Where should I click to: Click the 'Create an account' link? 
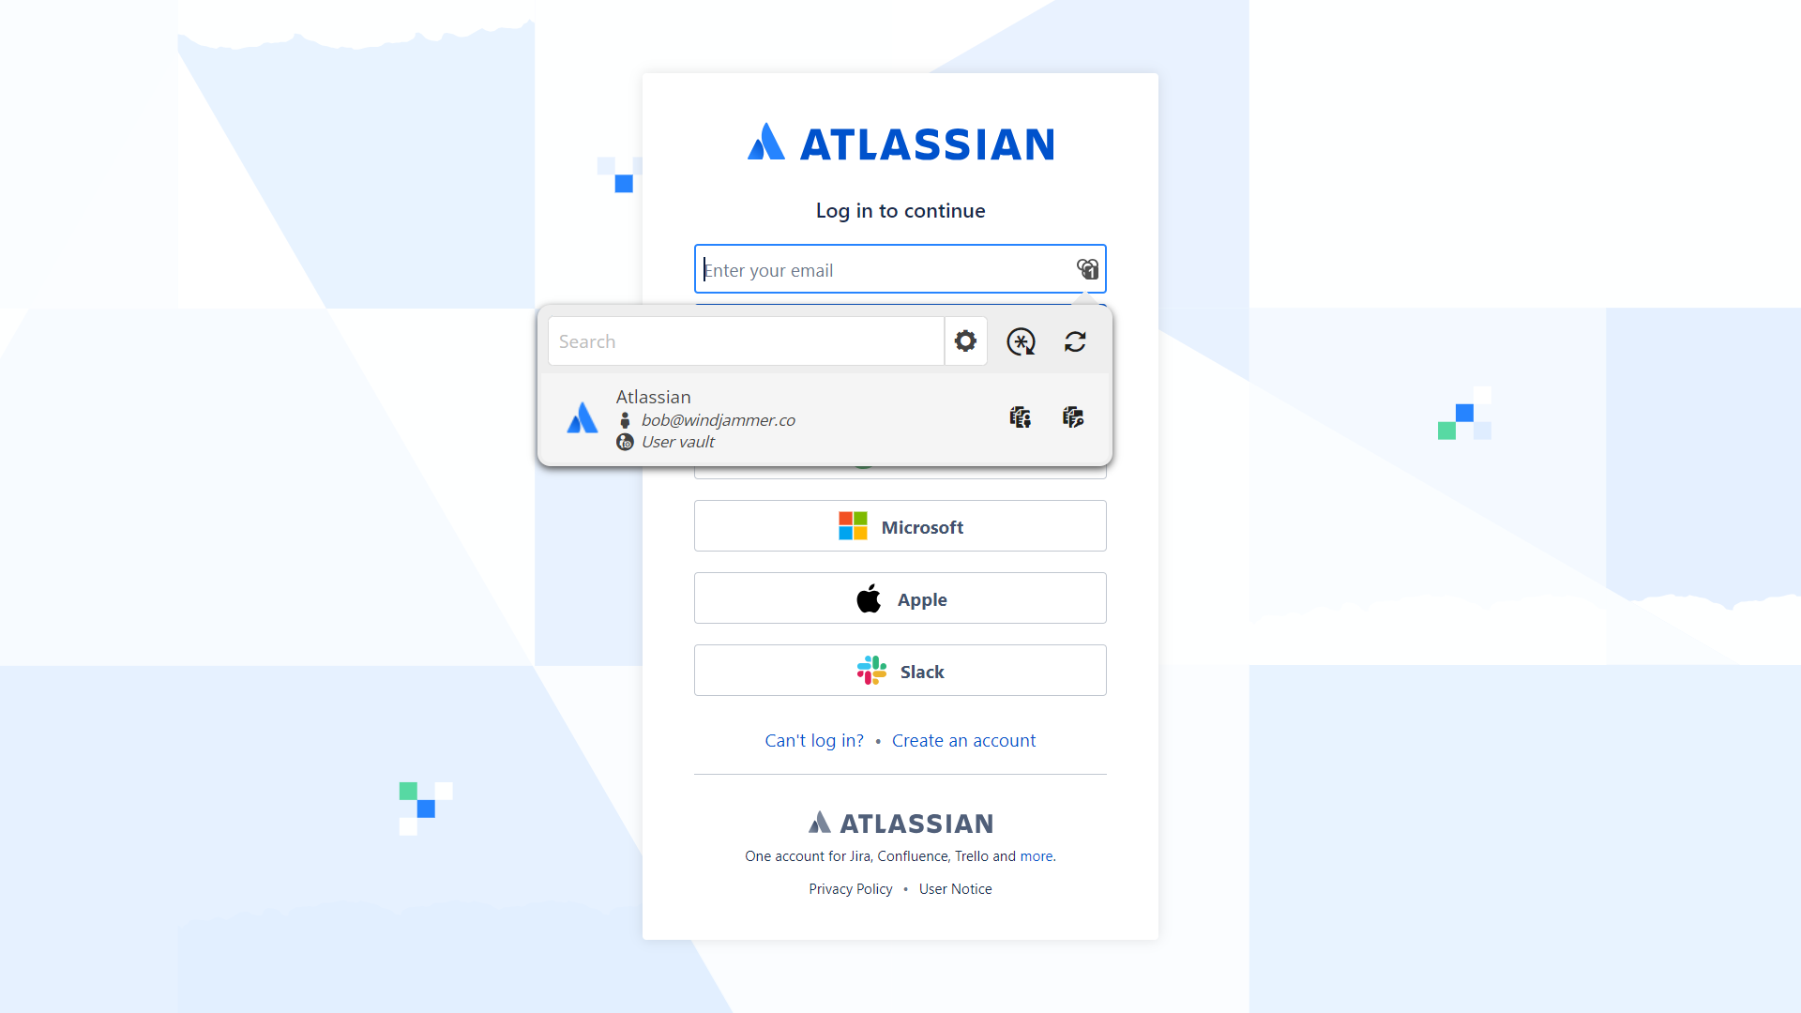point(962,740)
